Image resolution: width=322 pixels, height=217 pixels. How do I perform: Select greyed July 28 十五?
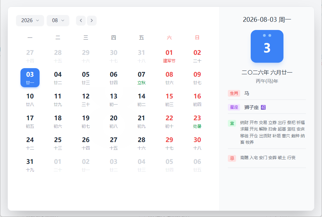click(x=58, y=56)
